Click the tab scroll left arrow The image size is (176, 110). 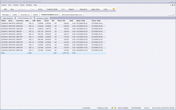(x=169, y=14)
